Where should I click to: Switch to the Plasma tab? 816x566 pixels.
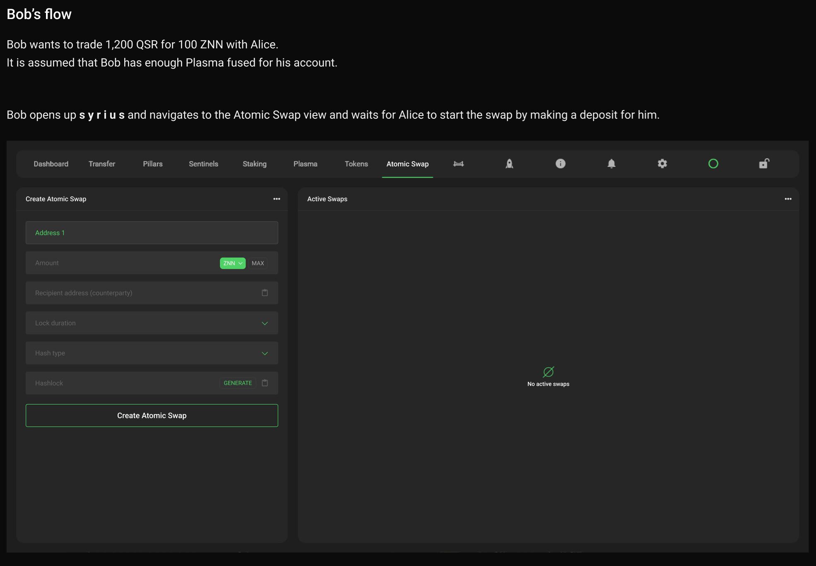(305, 164)
